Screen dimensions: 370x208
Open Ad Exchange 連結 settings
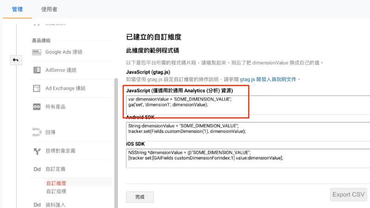click(x=65, y=88)
